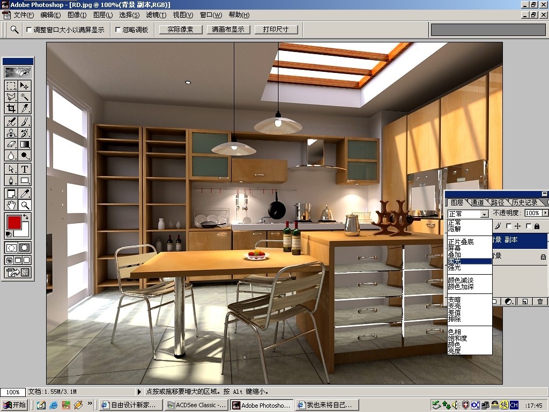Select the Notes tool
The image size is (549, 412).
(x=11, y=194)
